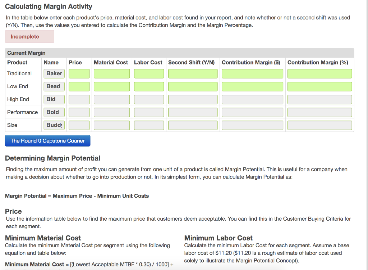Click Low End Second Shift Y/N field

pos(193,86)
